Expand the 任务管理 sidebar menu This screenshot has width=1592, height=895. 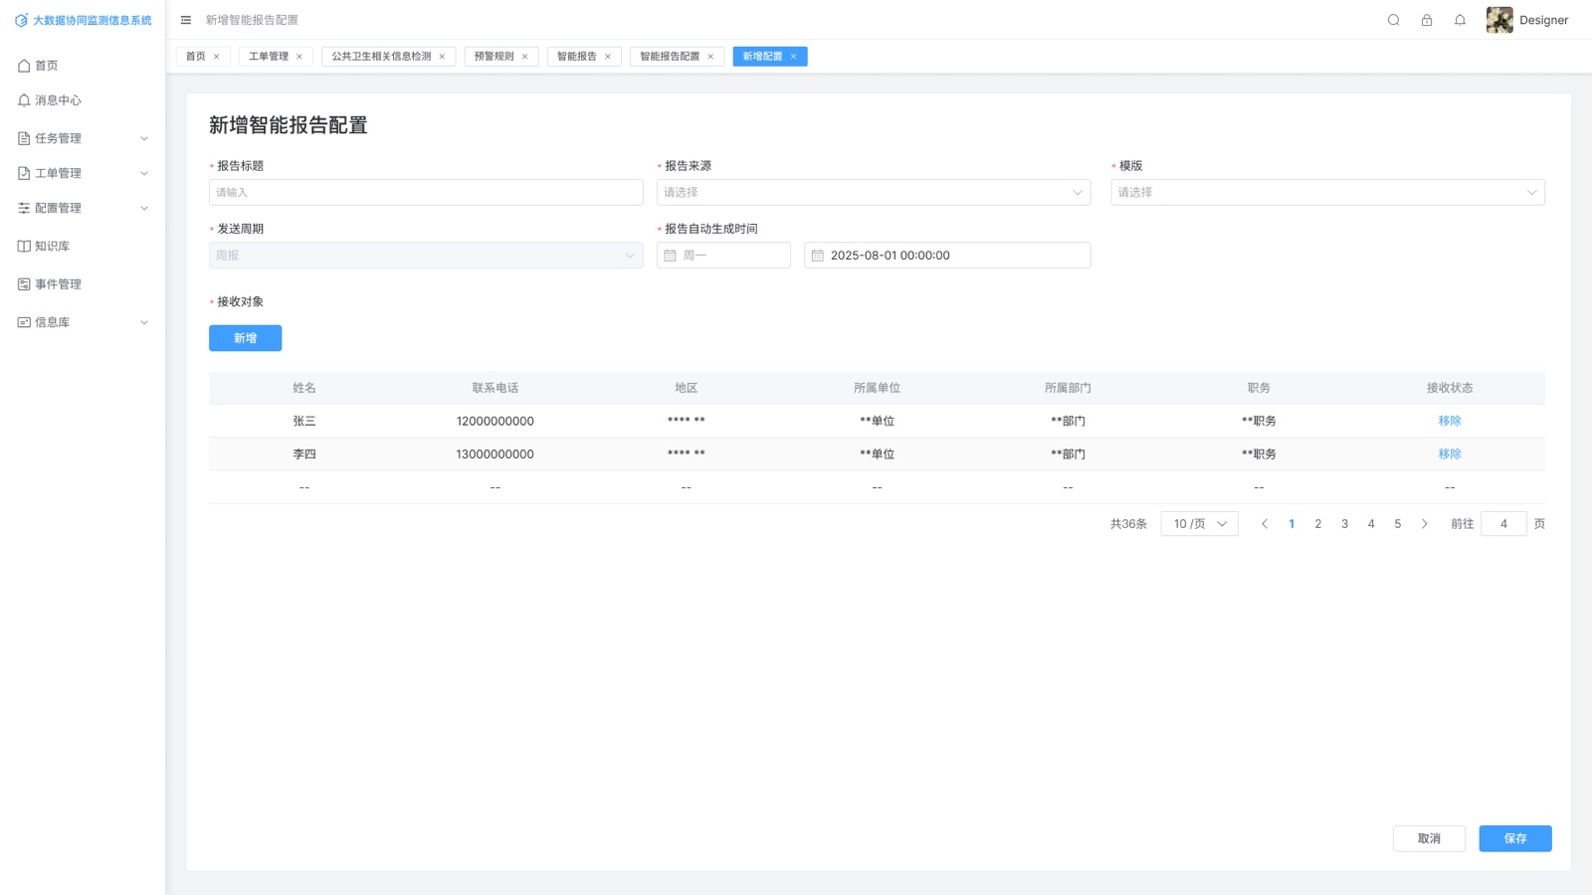click(83, 138)
